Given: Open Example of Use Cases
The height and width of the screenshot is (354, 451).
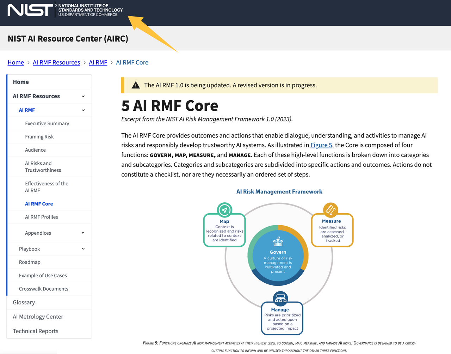Looking at the screenshot, I should coord(43,276).
